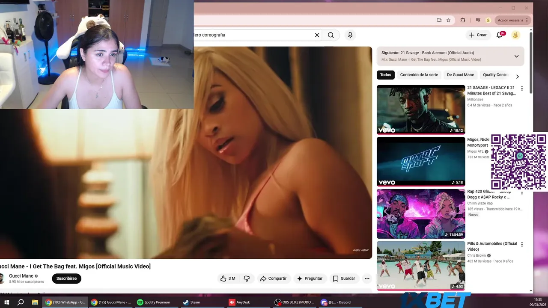The image size is (548, 308).
Task: Open File Explorer from taskbar
Action: pyautogui.click(x=35, y=302)
